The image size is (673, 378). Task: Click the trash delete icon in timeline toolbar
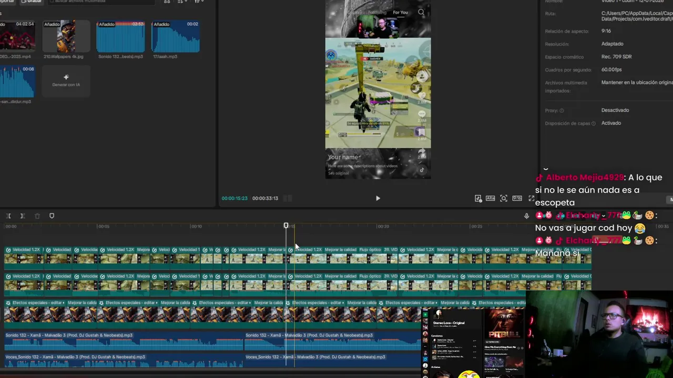point(37,216)
